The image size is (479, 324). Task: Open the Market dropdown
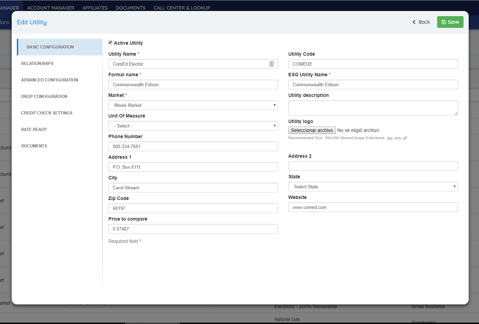(193, 105)
